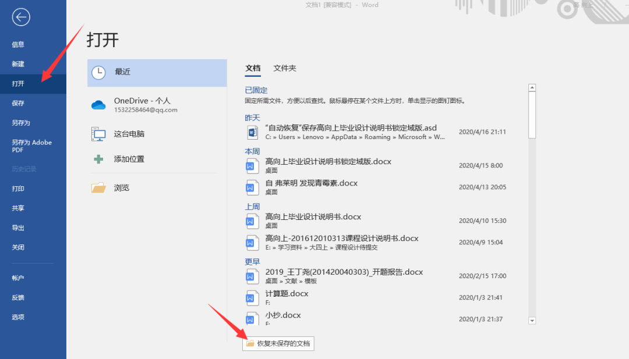629x359 pixels.
Task: Click the 已固定 section heading
Action: coord(256,91)
